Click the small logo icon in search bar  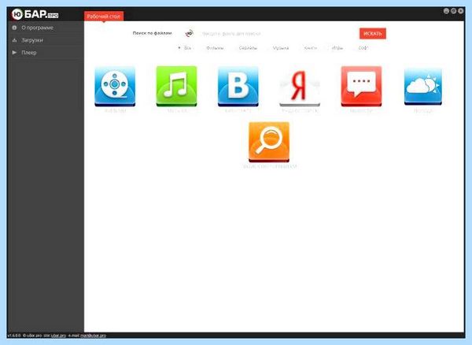[x=190, y=33]
